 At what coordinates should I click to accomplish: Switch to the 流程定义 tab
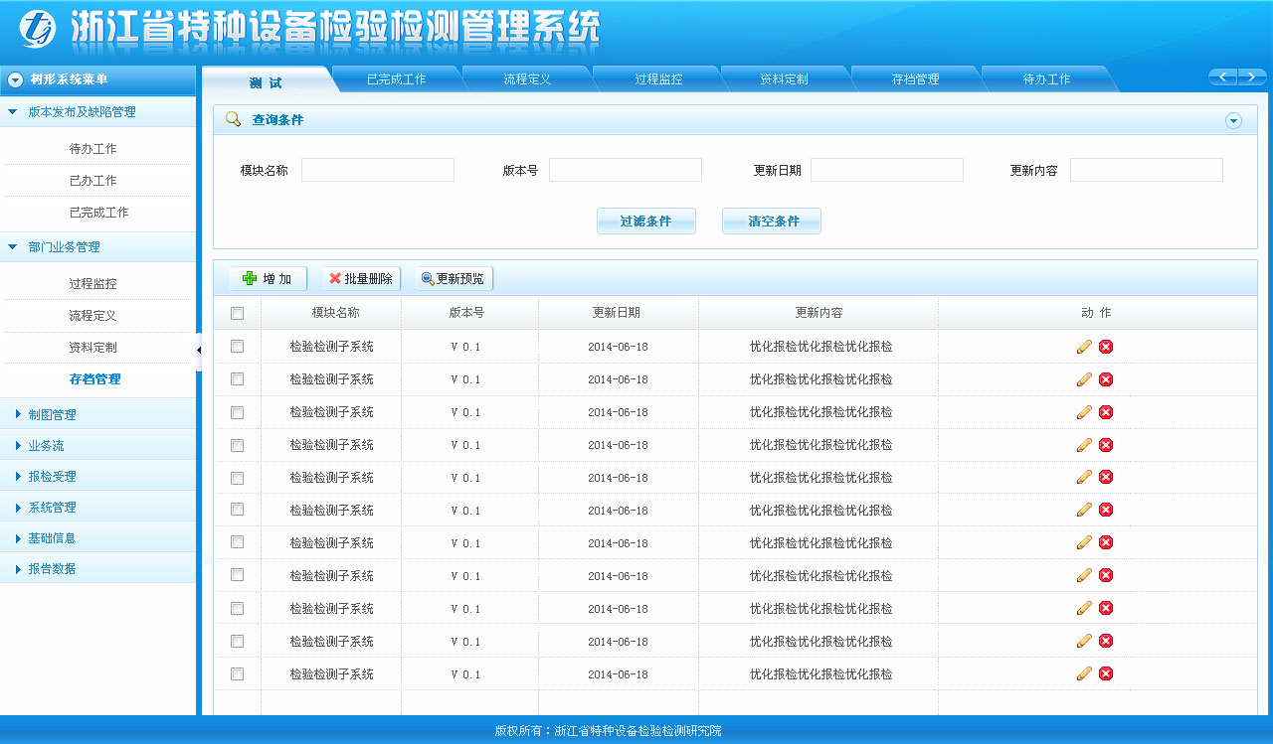[x=527, y=79]
